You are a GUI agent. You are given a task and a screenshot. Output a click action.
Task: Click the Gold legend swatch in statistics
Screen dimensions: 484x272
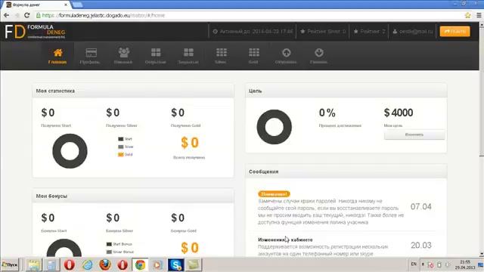(x=121, y=154)
